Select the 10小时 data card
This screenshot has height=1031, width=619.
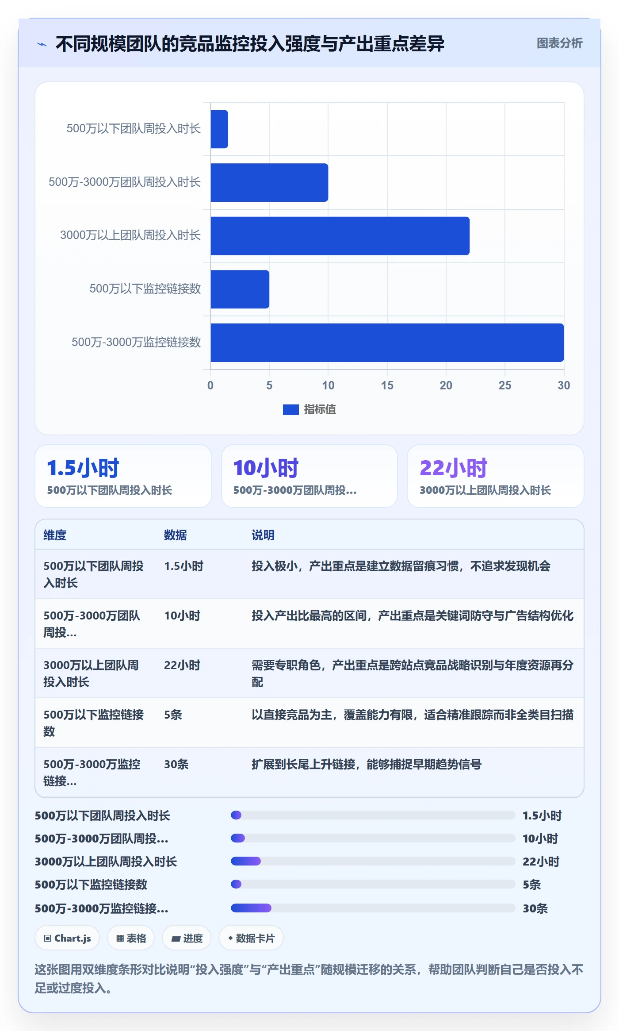pyautogui.click(x=309, y=476)
